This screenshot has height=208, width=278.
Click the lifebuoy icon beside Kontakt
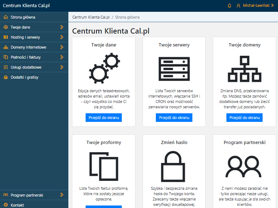click(x=6, y=205)
